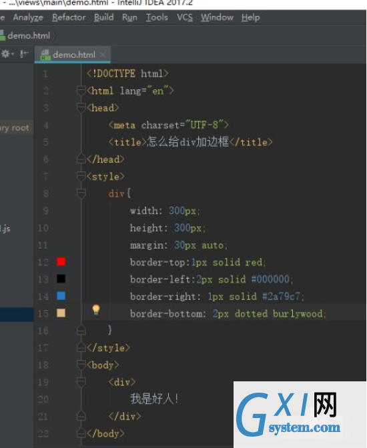Collapse the body tag fold on line 18
The width and height of the screenshot is (367, 448).
[81, 365]
